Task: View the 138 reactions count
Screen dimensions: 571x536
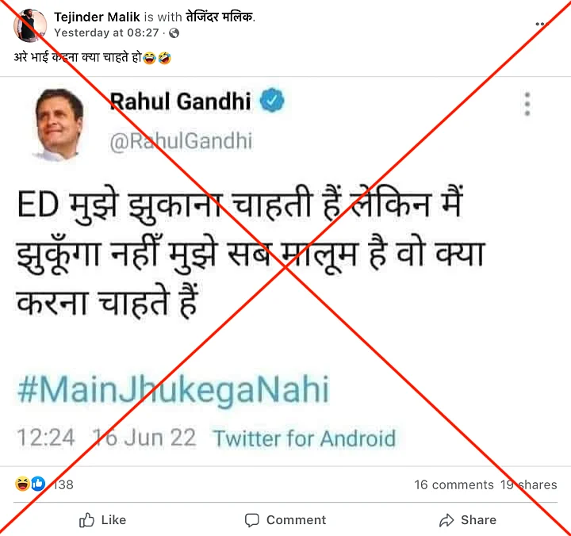Action: click(63, 484)
